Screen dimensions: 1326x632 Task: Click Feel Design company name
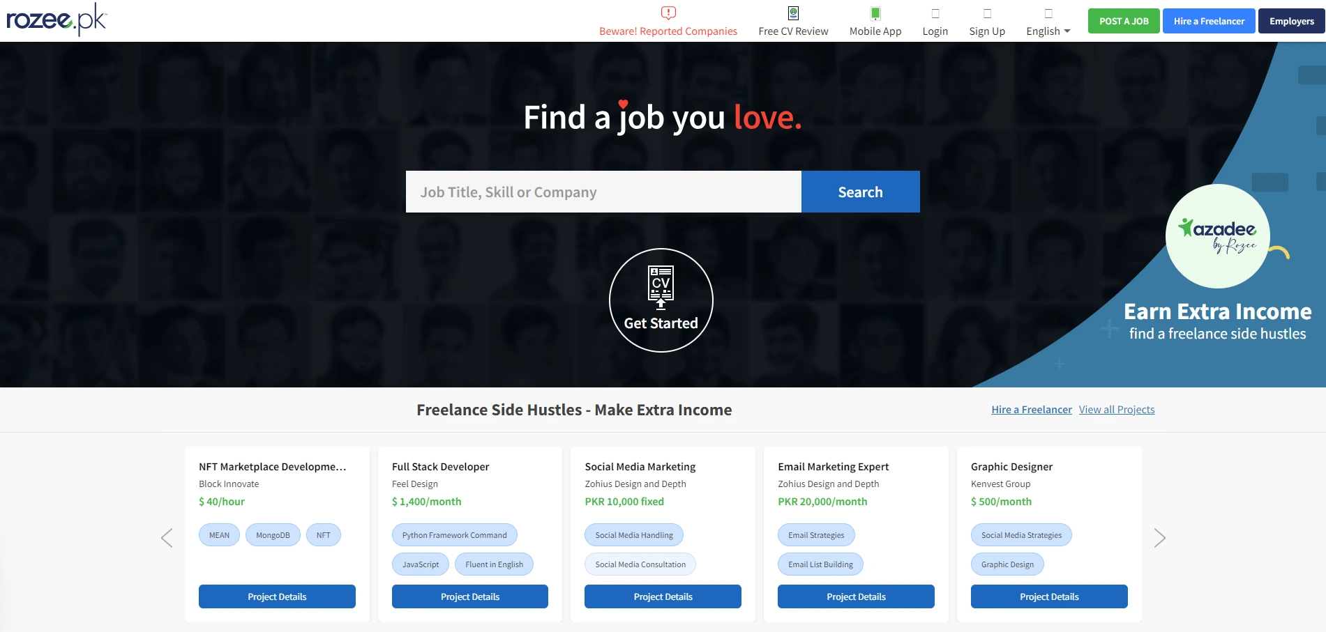click(415, 484)
